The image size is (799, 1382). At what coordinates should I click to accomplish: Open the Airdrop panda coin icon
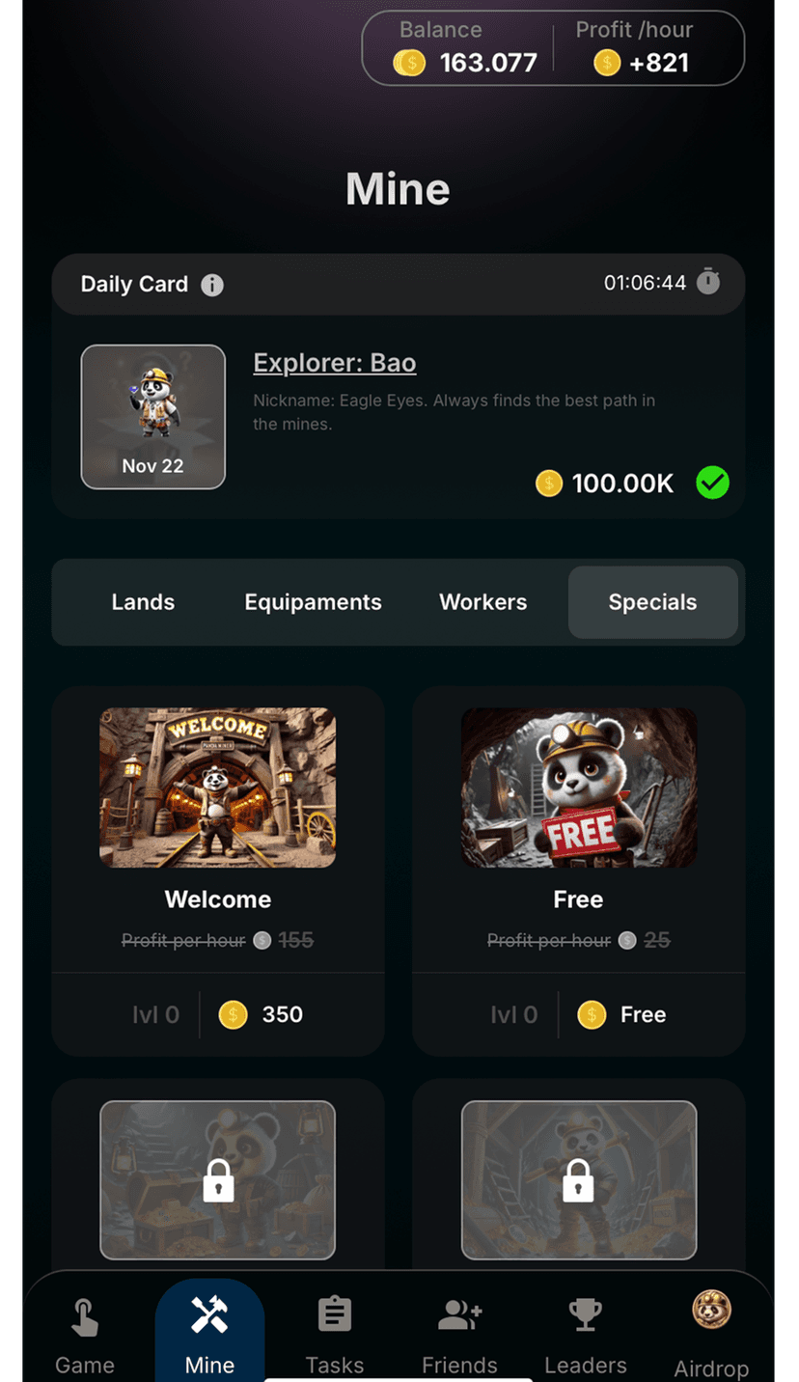point(712,1310)
